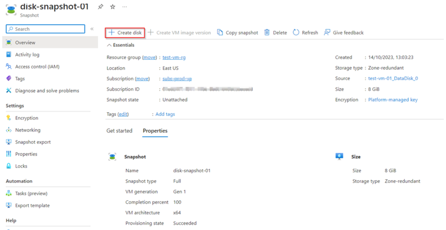
Task: Open Activity log in the left menu
Action: point(27,54)
